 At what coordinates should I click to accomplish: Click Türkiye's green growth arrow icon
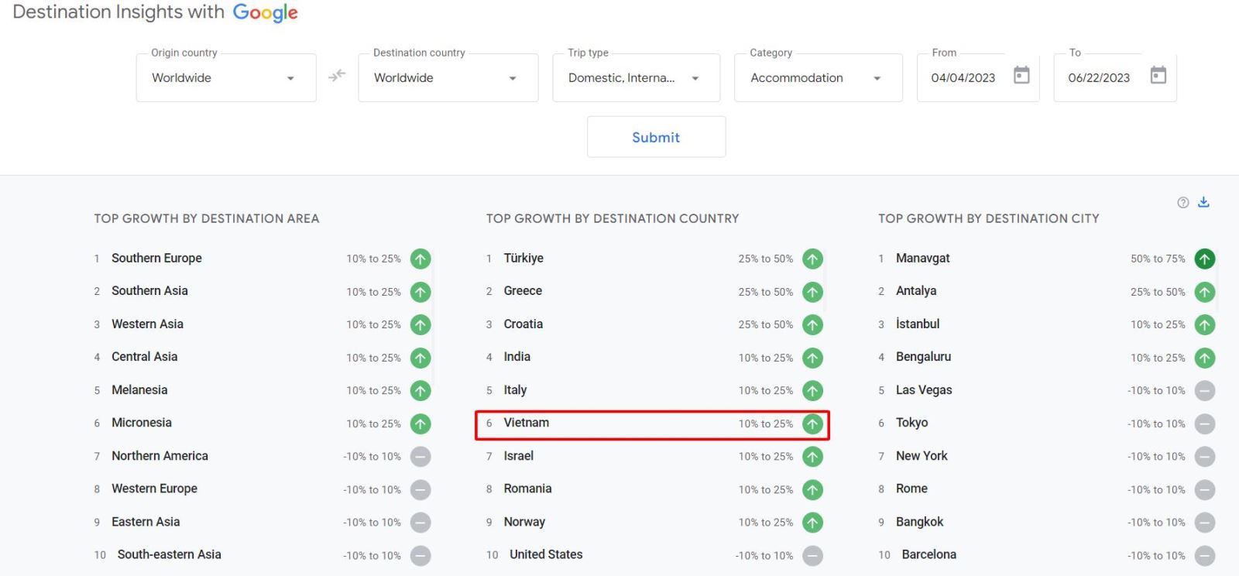[x=812, y=259]
